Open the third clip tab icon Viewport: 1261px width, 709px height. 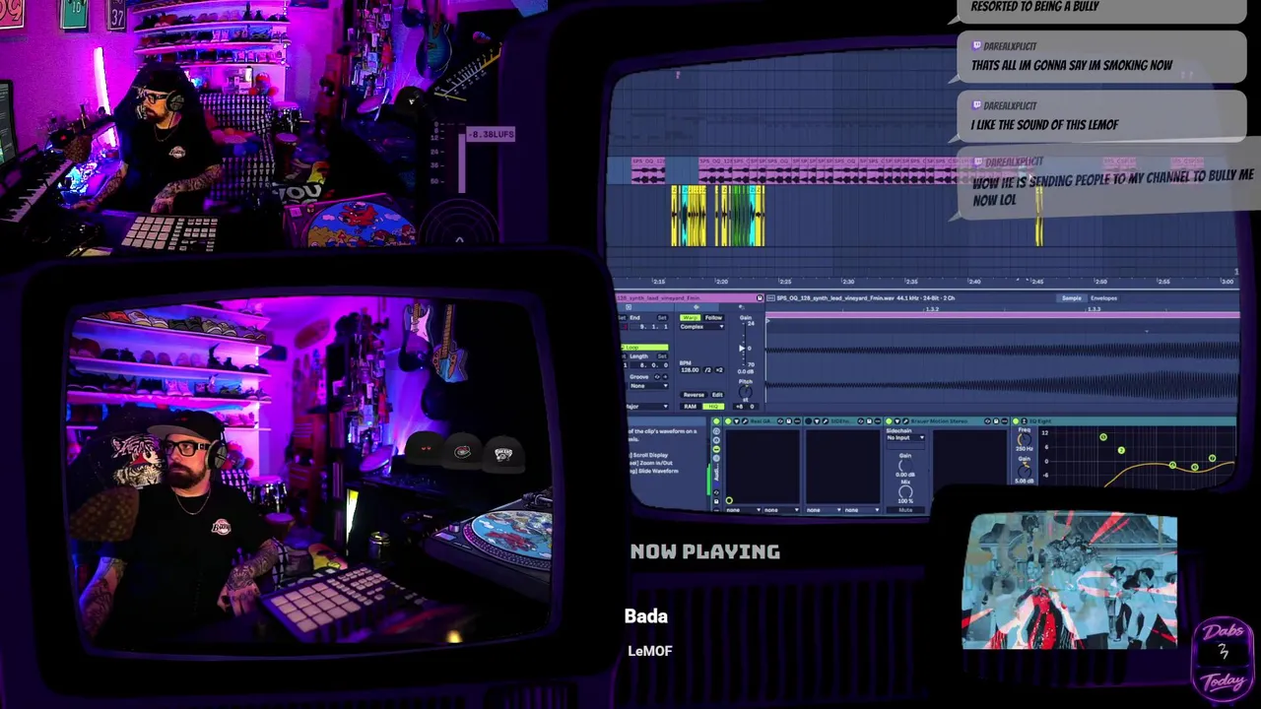[x=741, y=307]
